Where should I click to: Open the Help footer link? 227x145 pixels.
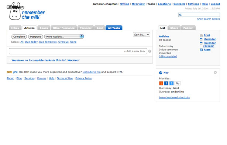52,78
